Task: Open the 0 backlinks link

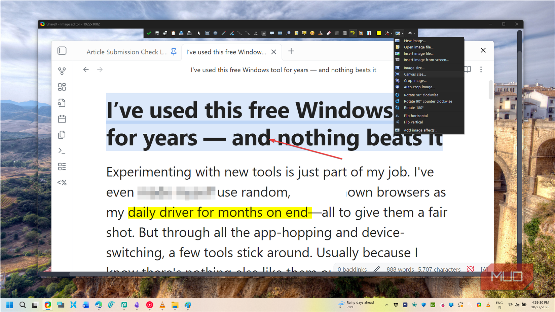Action: tap(351, 269)
